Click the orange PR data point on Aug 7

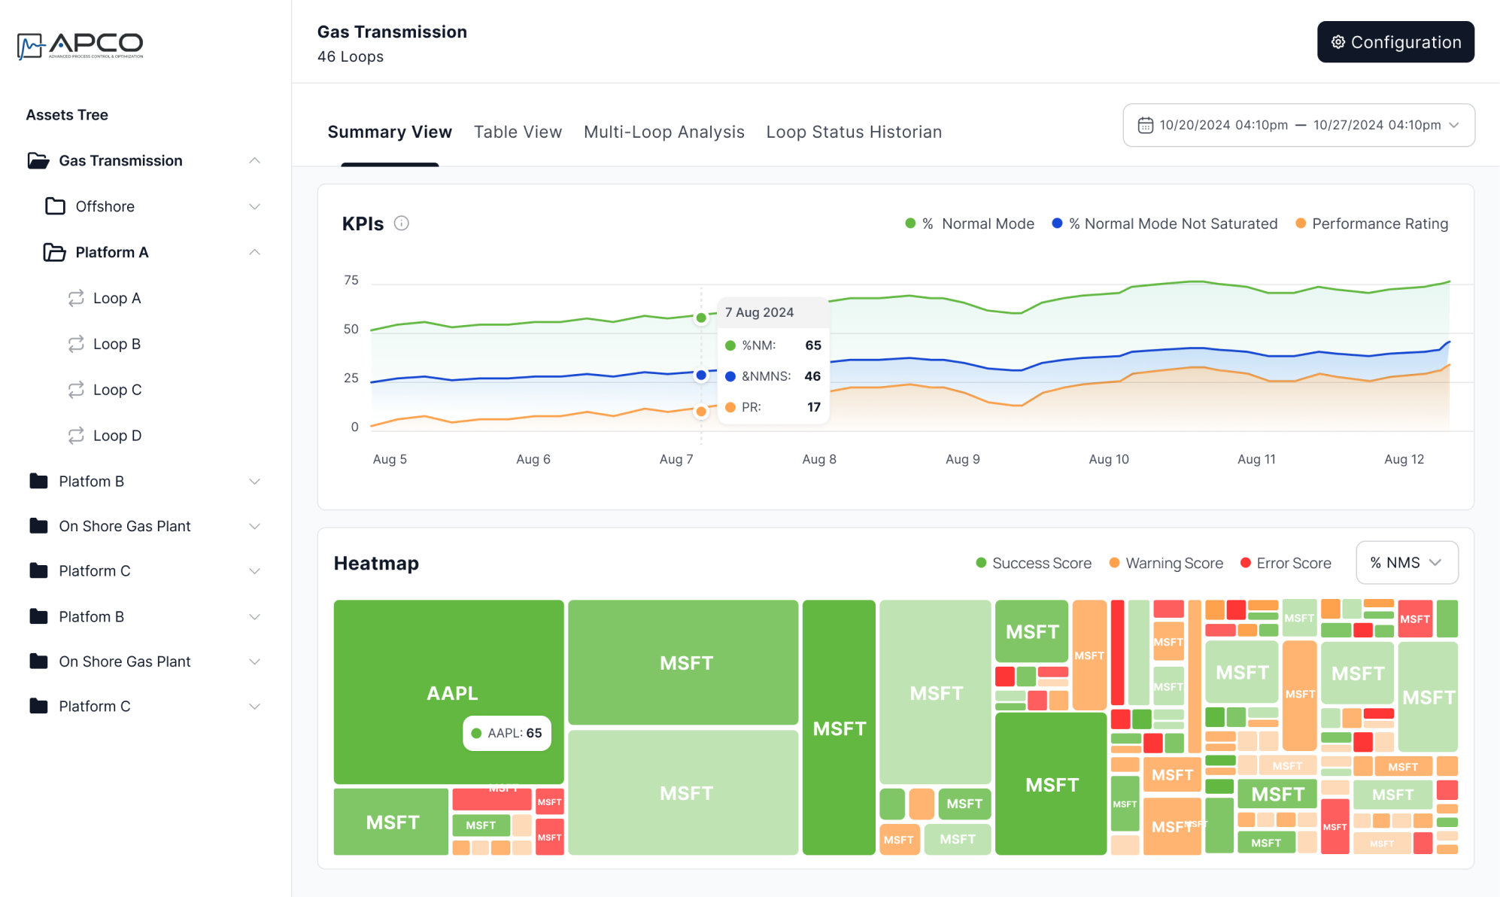coord(701,412)
